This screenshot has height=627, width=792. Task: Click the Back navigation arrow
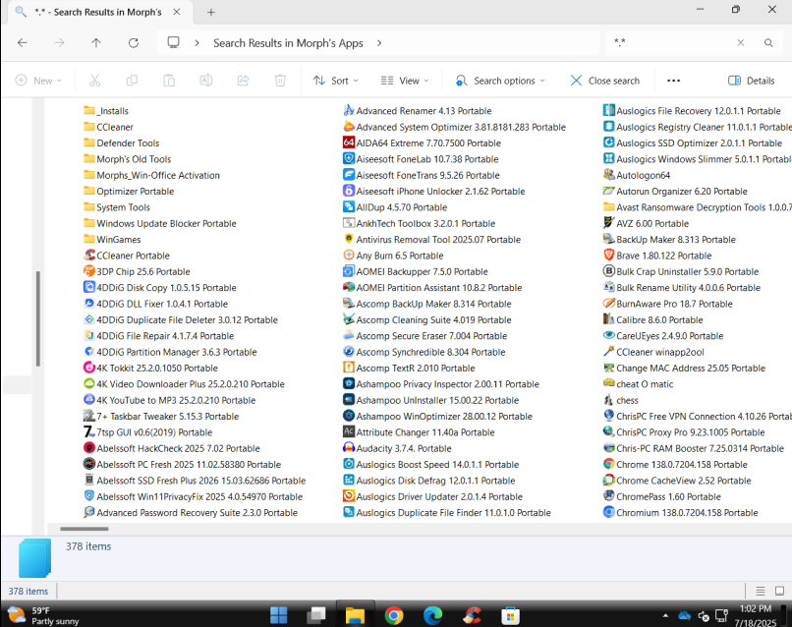23,43
